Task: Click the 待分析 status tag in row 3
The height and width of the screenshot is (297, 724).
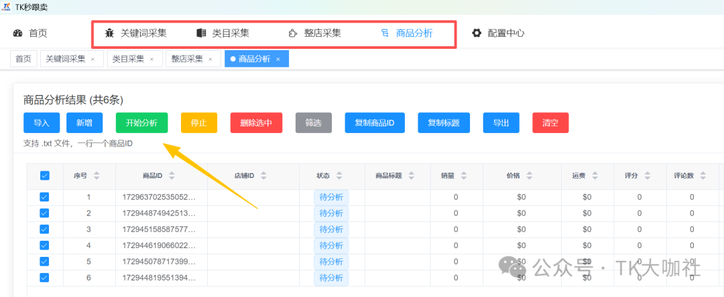Action: coord(330,229)
